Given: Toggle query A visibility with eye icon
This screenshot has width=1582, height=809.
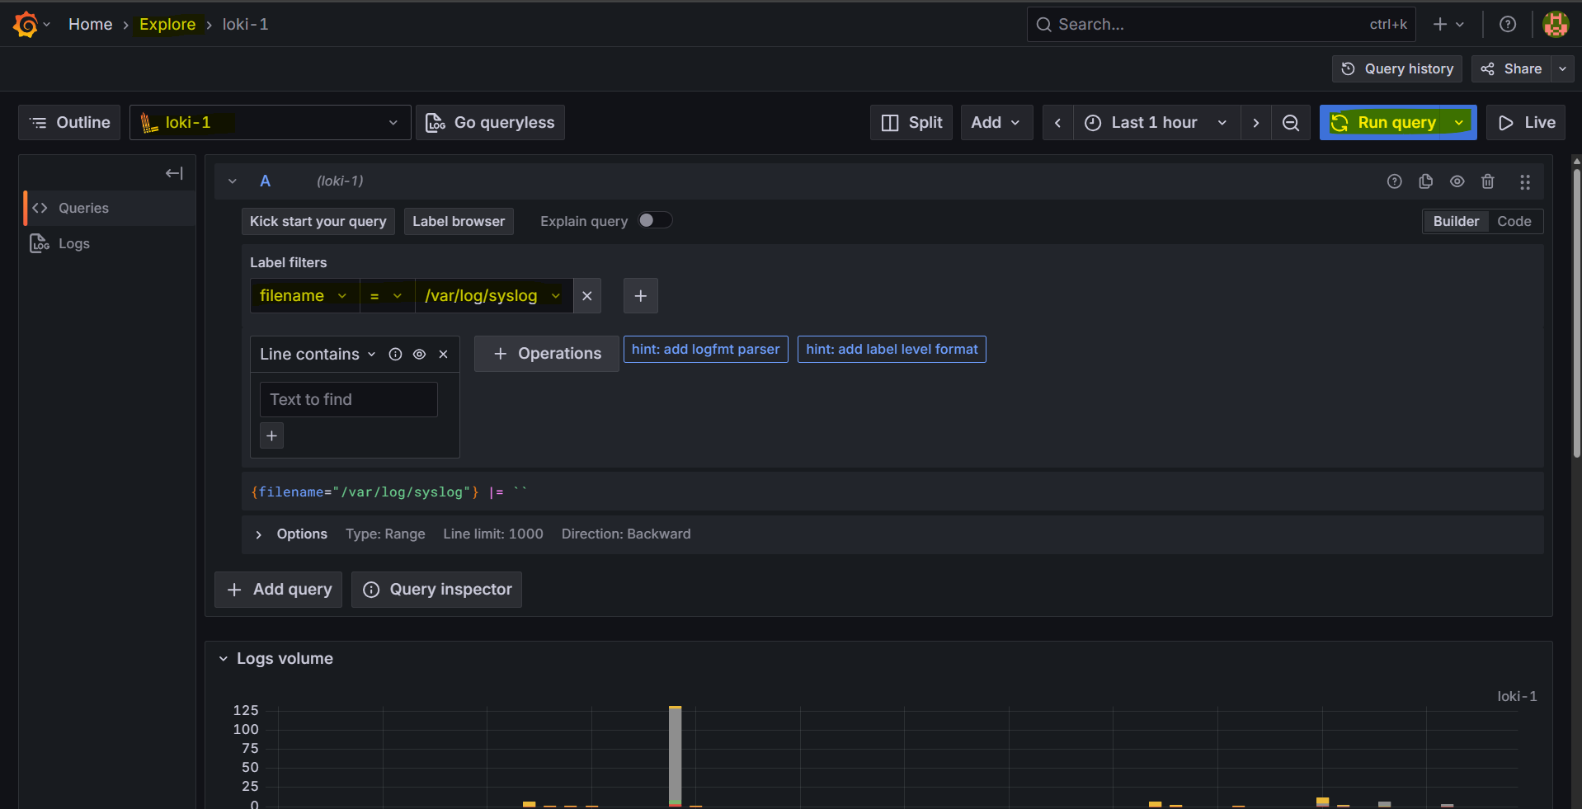Looking at the screenshot, I should click(1457, 181).
